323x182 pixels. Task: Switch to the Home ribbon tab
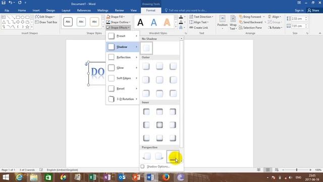coord(22,10)
